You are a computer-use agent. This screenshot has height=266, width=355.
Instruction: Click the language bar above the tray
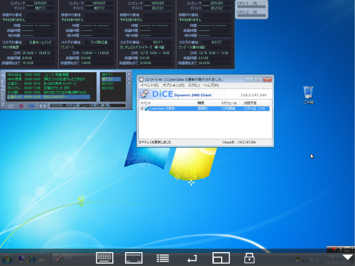click(x=341, y=249)
